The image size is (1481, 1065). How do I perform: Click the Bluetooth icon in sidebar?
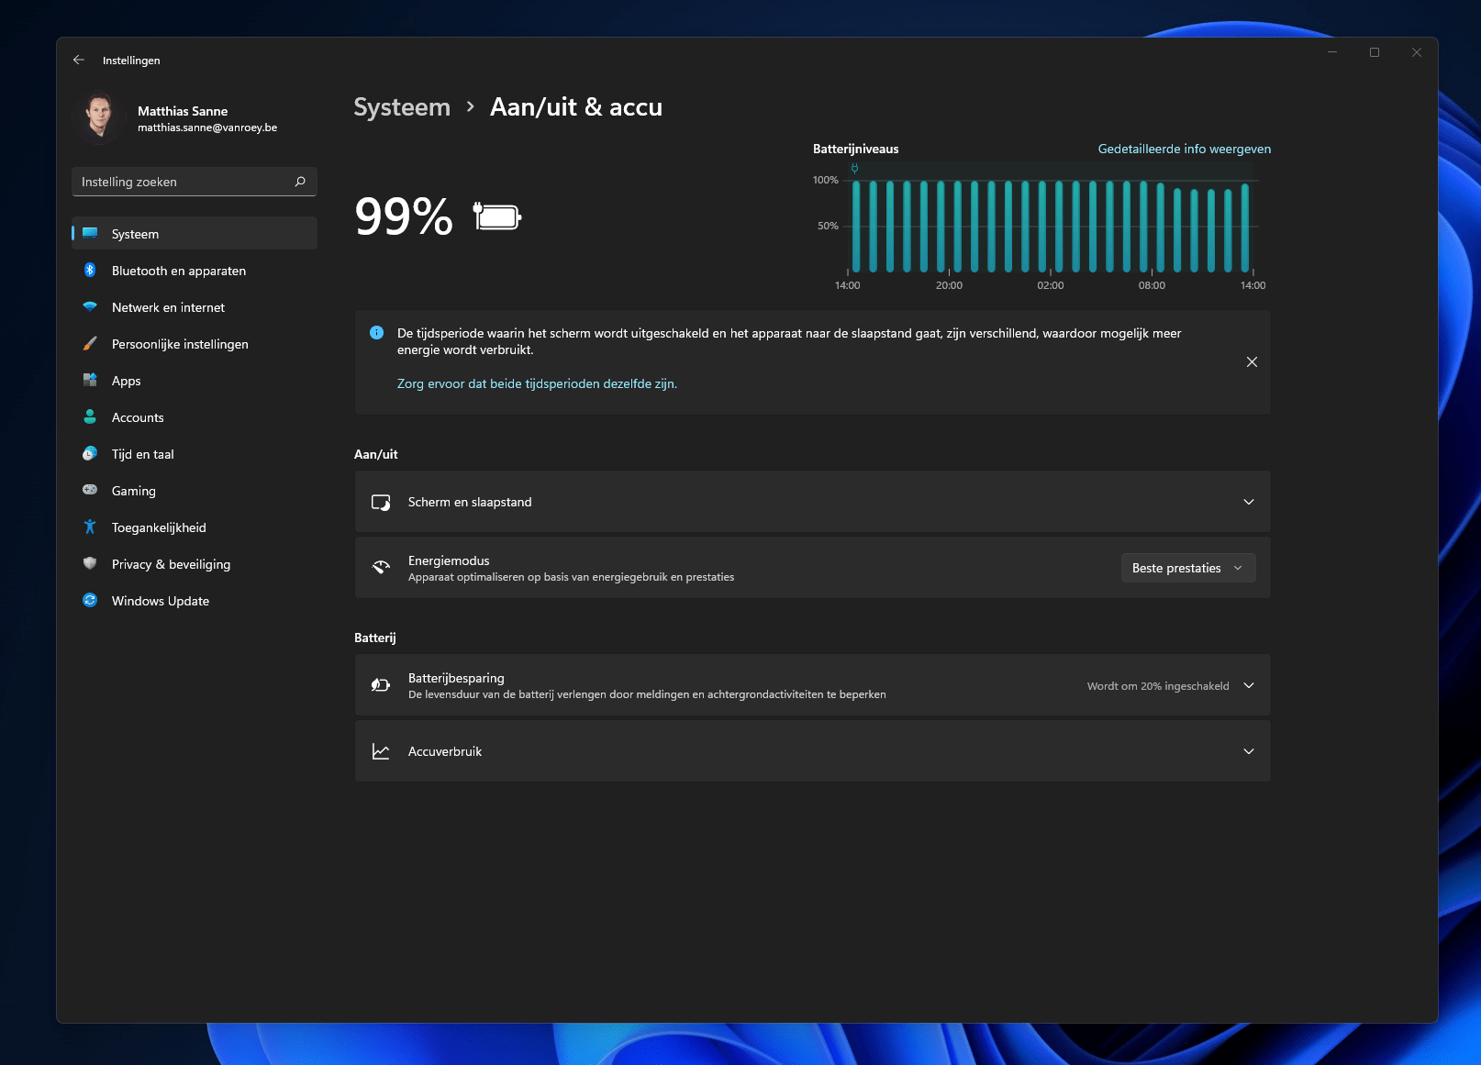(90, 270)
